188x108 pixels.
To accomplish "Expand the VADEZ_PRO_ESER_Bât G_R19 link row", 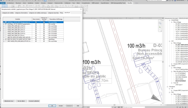I will 4,34.
